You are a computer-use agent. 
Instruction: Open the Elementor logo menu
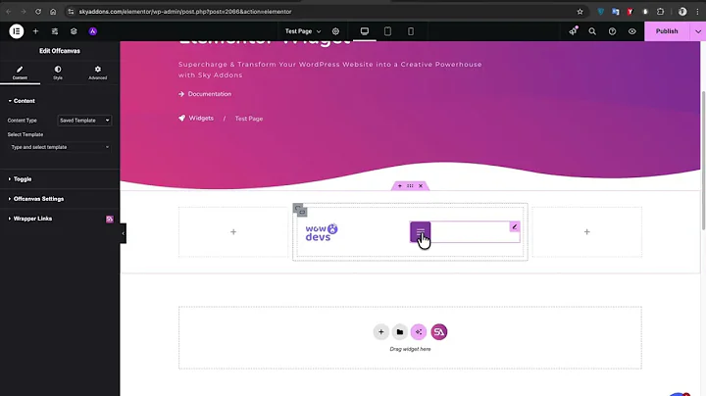[x=17, y=31]
